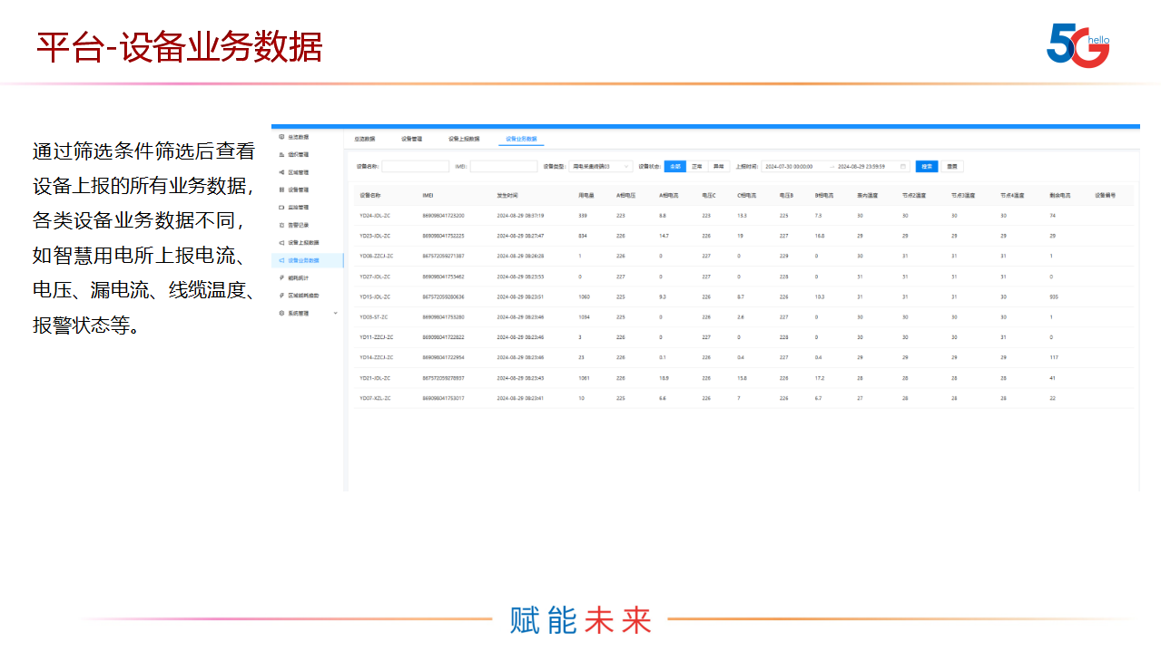Click the start date 2024-07-30 field
The width and height of the screenshot is (1161, 651).
pos(789,167)
